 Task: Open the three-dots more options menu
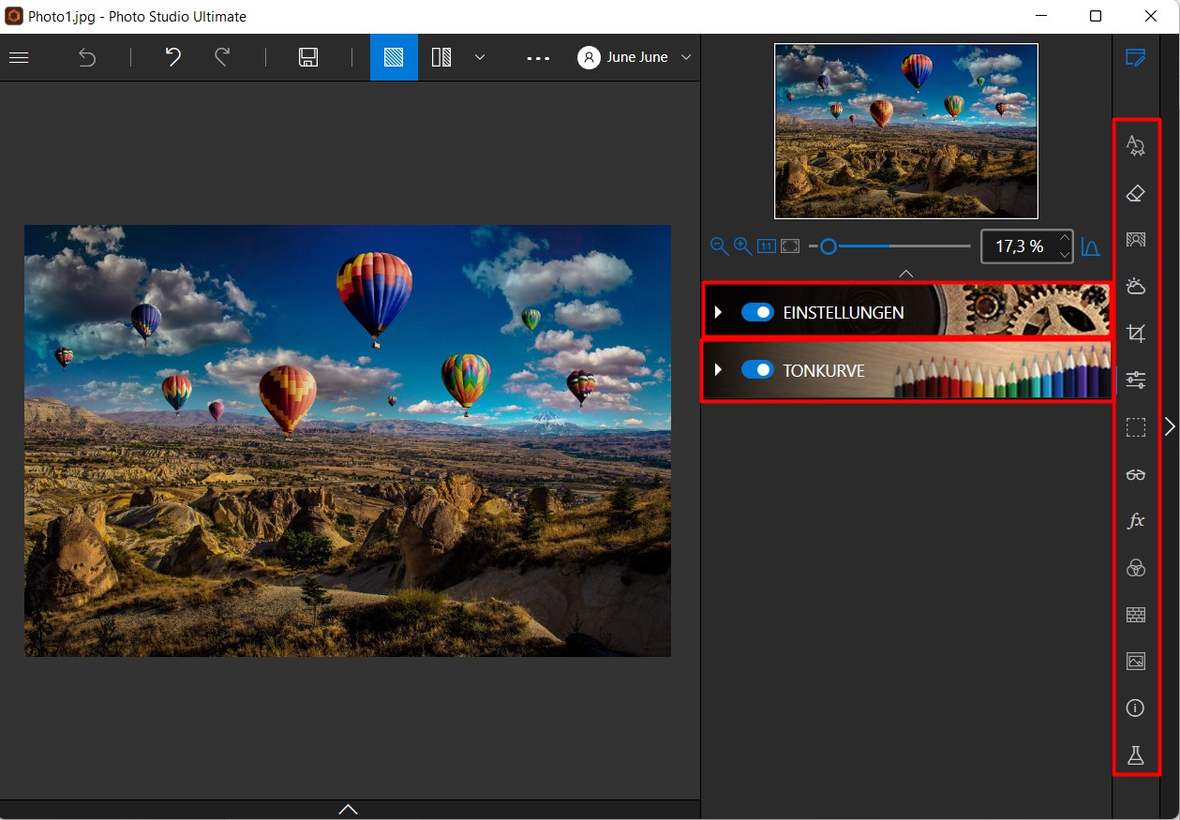(x=538, y=58)
